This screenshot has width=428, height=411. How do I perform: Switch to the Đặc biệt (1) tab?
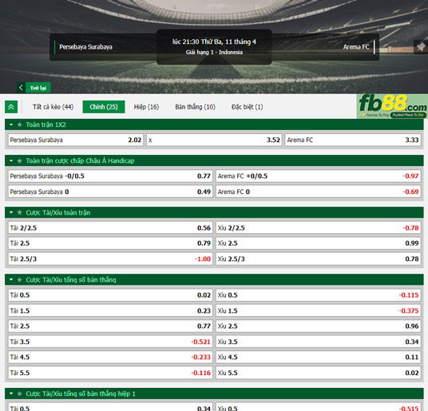tap(247, 107)
